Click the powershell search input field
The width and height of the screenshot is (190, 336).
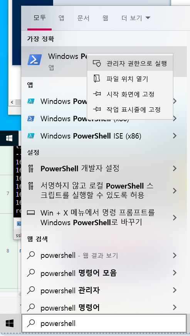tap(104, 323)
